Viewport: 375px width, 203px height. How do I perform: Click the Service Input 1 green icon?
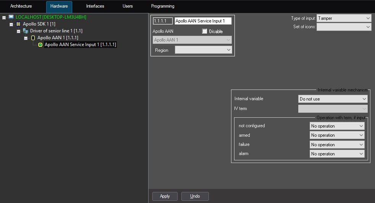(x=40, y=45)
